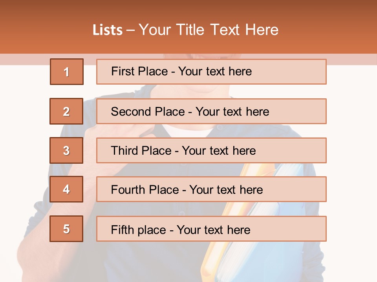Select the number 2 box

coord(66,111)
